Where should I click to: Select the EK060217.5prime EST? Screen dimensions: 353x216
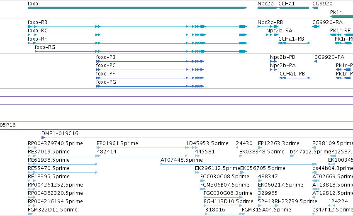tap(280, 185)
